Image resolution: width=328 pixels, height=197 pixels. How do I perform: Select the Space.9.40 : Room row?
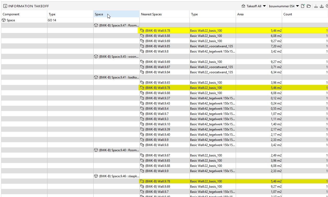point(117,150)
